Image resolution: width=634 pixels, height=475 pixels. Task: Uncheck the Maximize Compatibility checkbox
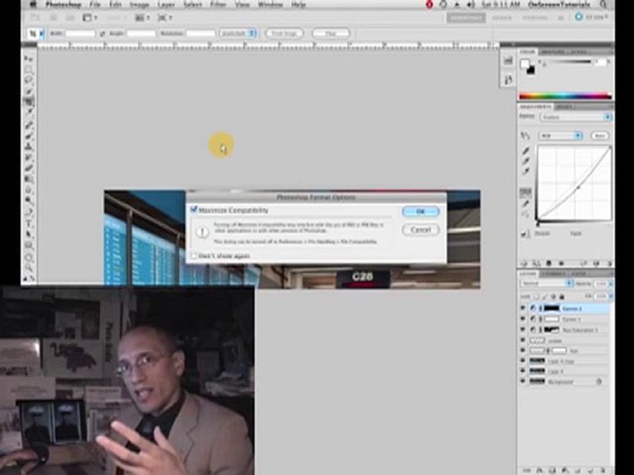click(x=194, y=210)
